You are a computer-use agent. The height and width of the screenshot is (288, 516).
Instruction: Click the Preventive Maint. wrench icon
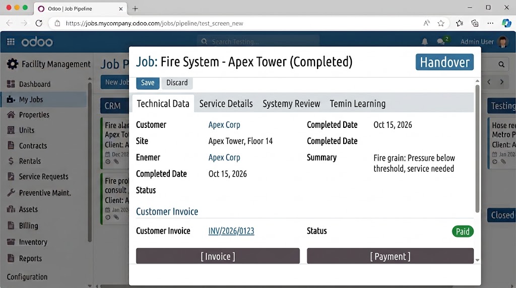click(11, 193)
